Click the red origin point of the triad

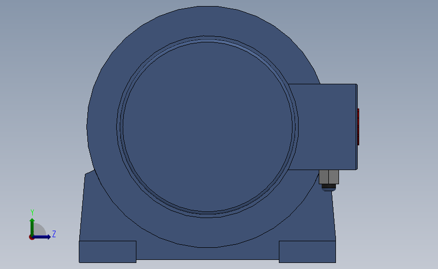tap(31, 238)
